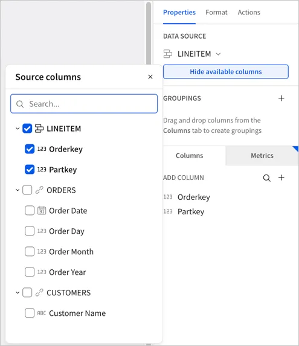Click the calendar icon next to Order Date
Viewport: 299px width, 346px height.
42,211
